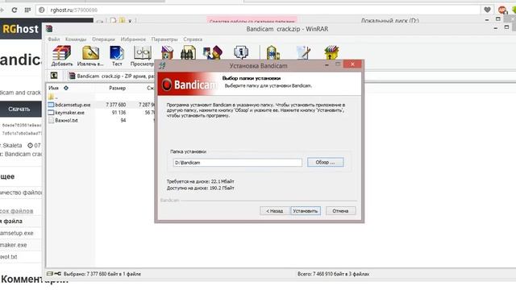Click the drive icon in WinRAR status bar
Viewport: 516px width, 290px height.
[50, 274]
